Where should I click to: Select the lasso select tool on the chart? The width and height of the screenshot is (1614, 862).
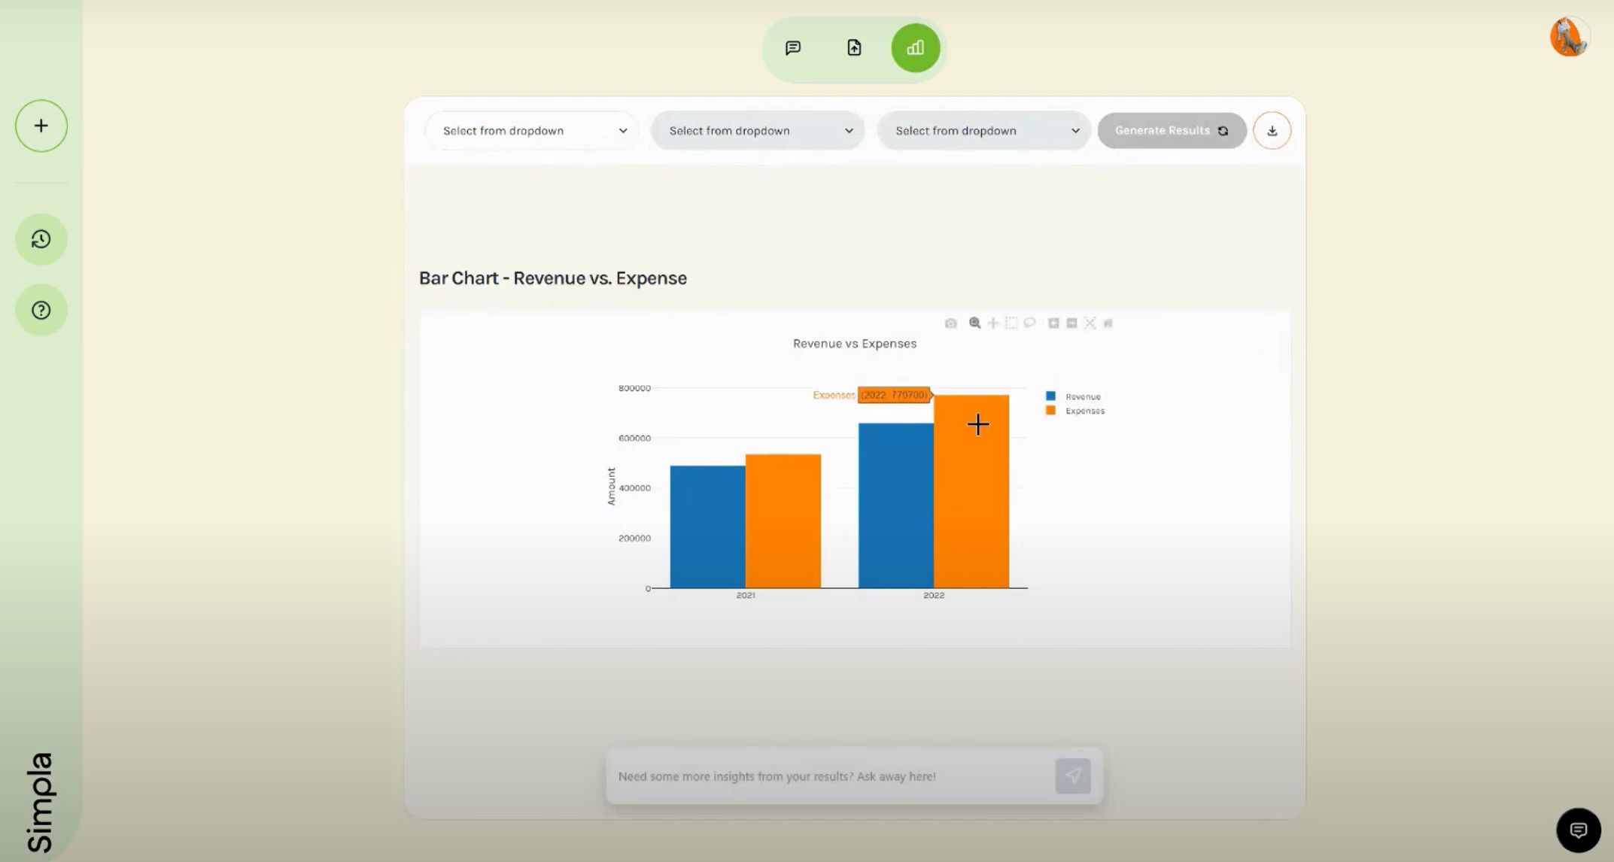point(1031,323)
